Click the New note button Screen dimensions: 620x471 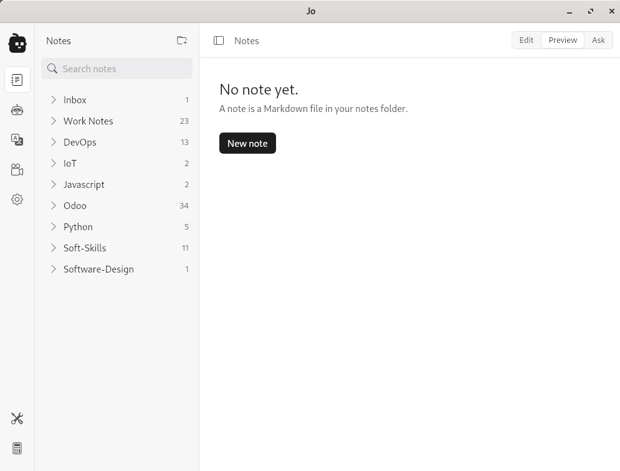[247, 143]
